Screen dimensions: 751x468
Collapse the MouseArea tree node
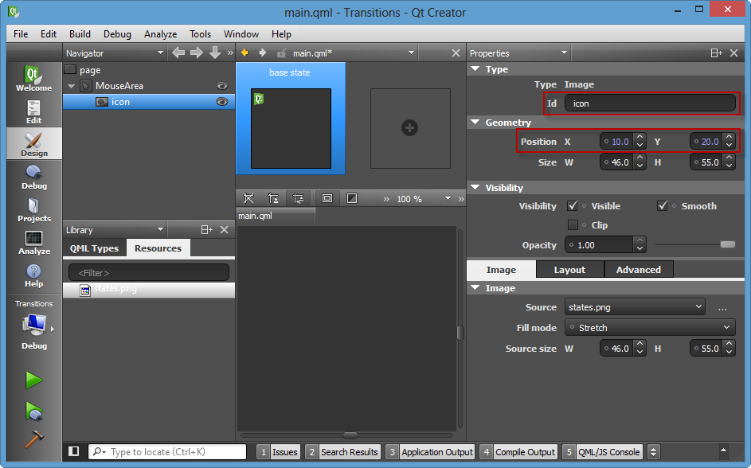[72, 86]
